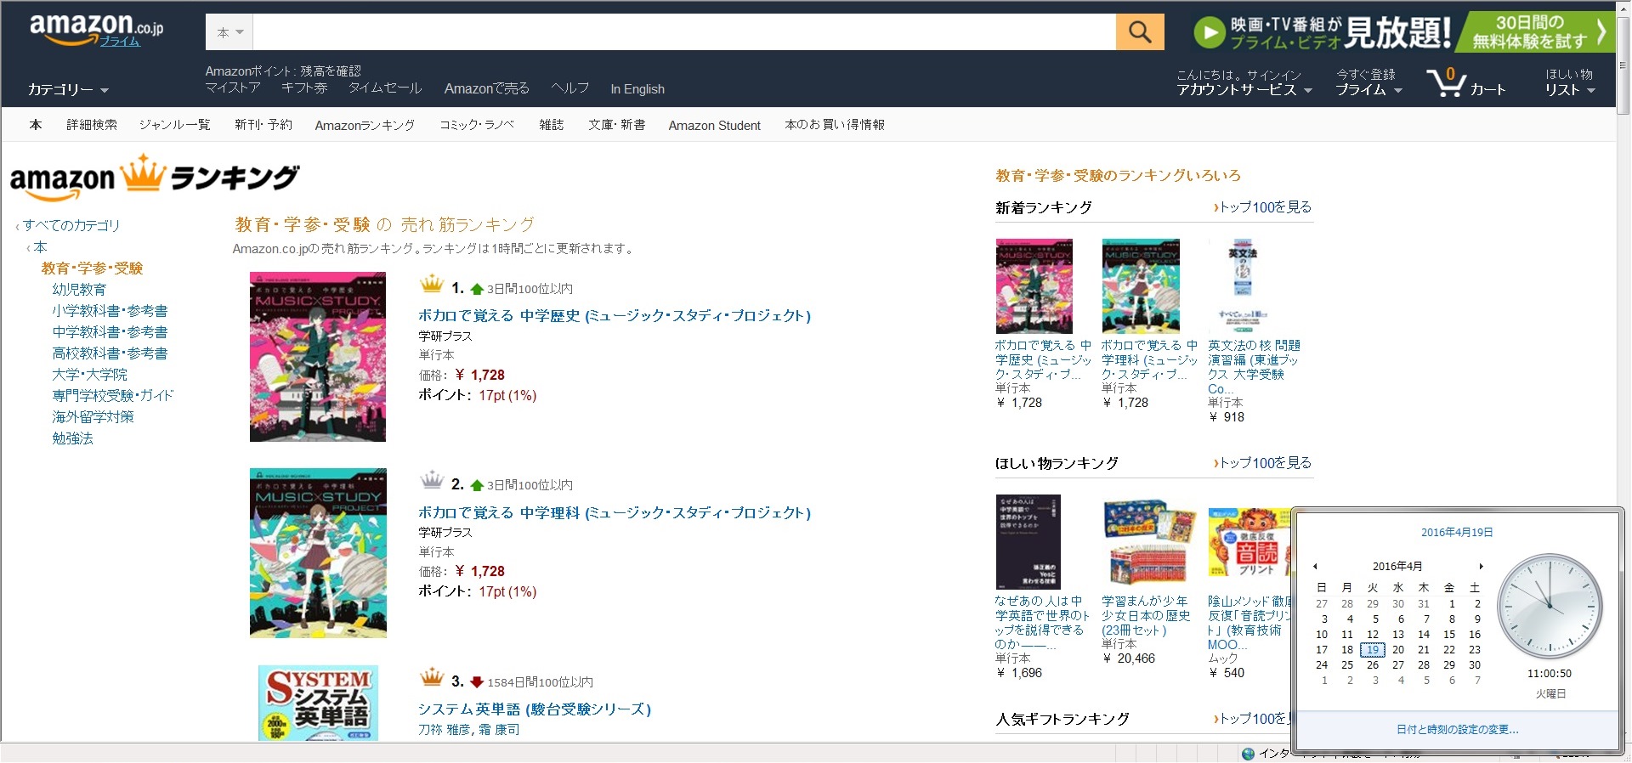Image resolution: width=1632 pixels, height=763 pixels.
Task: Select day 19 in the calendar
Action: coord(1373,650)
